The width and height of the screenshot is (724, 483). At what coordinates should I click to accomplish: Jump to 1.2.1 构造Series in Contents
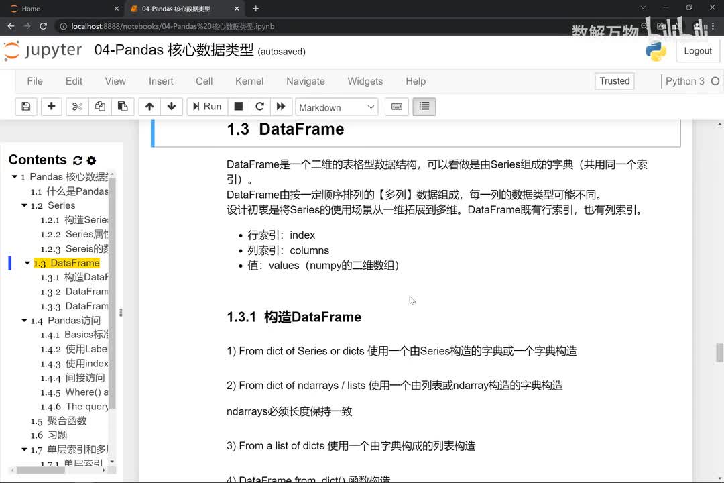pos(74,219)
